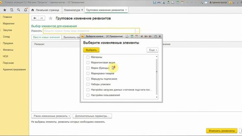Viewport: 242px width, 136px height.
Task: Maximize the Выберите изменяемые элементы dialog
Action: 155,36
